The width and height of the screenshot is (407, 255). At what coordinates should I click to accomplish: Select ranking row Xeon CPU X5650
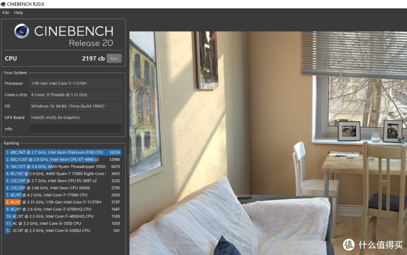(x=63, y=188)
